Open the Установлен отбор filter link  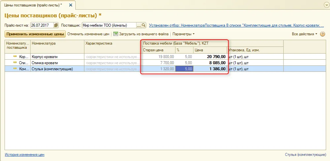[236, 25]
